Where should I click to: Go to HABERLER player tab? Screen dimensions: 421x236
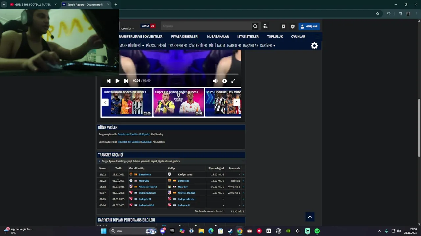pyautogui.click(x=234, y=46)
